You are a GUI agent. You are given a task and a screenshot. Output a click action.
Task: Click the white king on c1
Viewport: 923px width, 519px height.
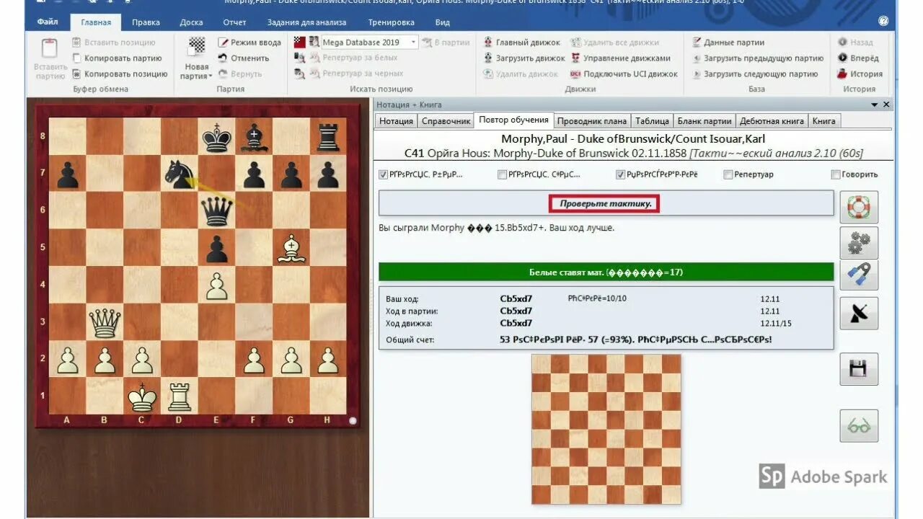coord(142,398)
